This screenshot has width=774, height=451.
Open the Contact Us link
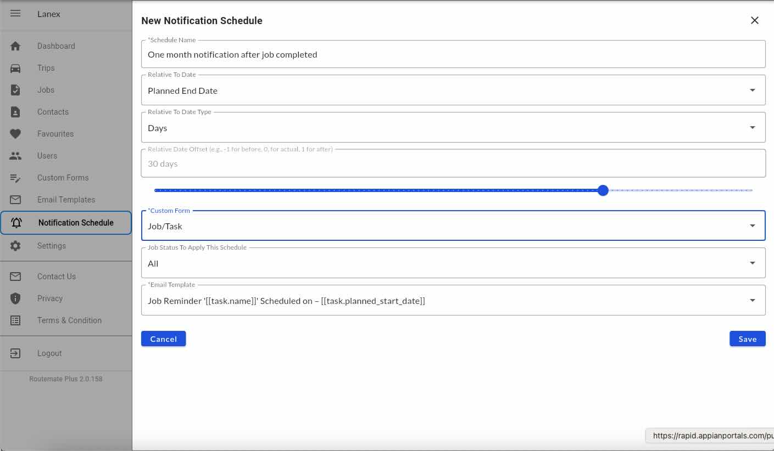pyautogui.click(x=57, y=277)
